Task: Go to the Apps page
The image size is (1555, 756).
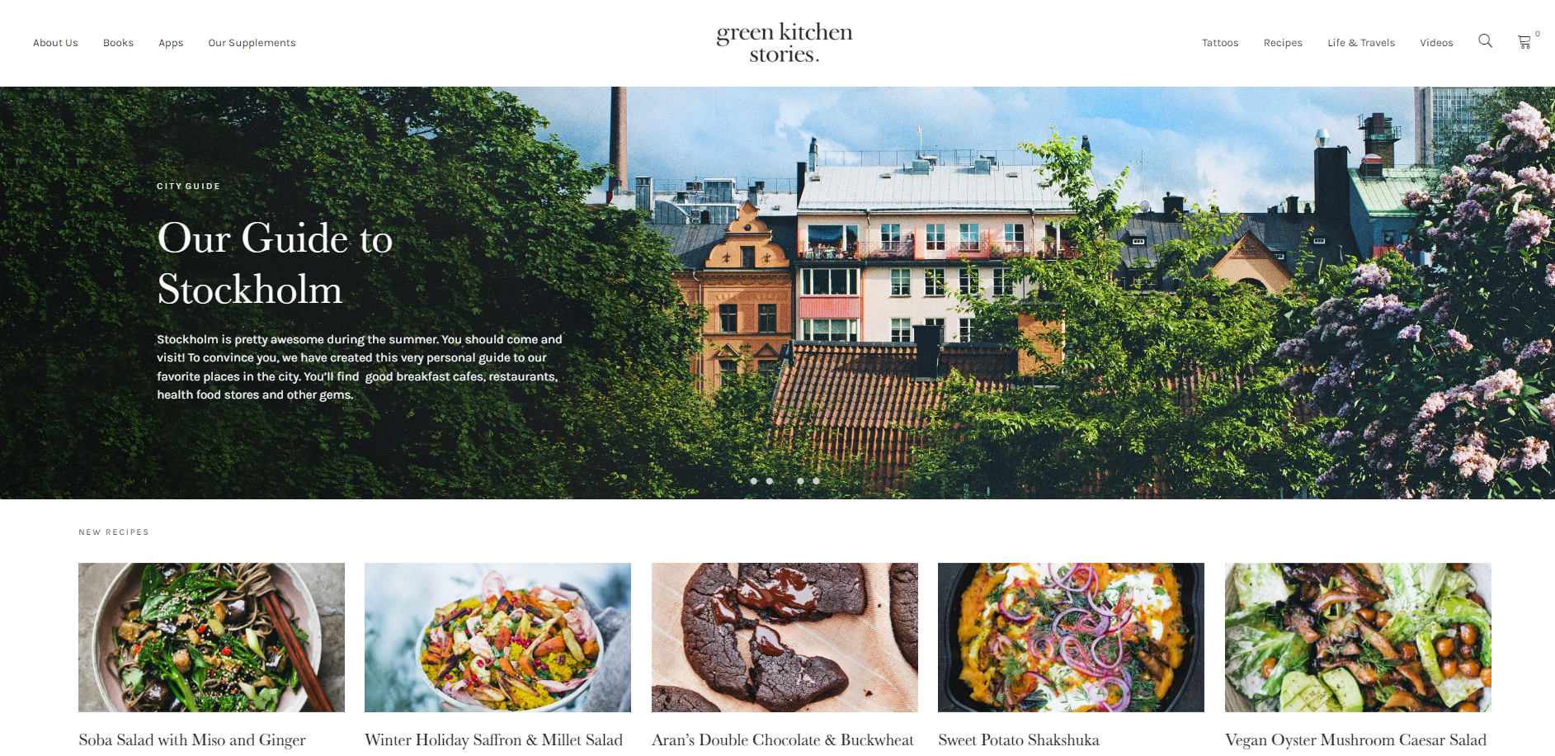Action: (171, 43)
